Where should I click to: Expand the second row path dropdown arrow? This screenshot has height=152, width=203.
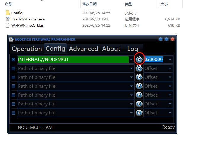131,68
